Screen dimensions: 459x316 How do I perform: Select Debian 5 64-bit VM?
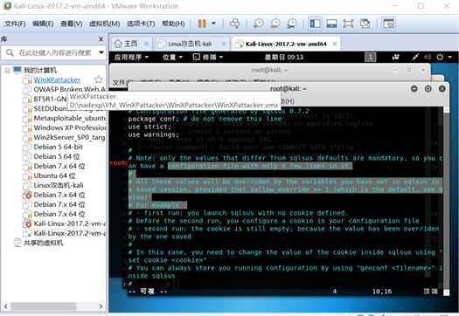(59, 147)
